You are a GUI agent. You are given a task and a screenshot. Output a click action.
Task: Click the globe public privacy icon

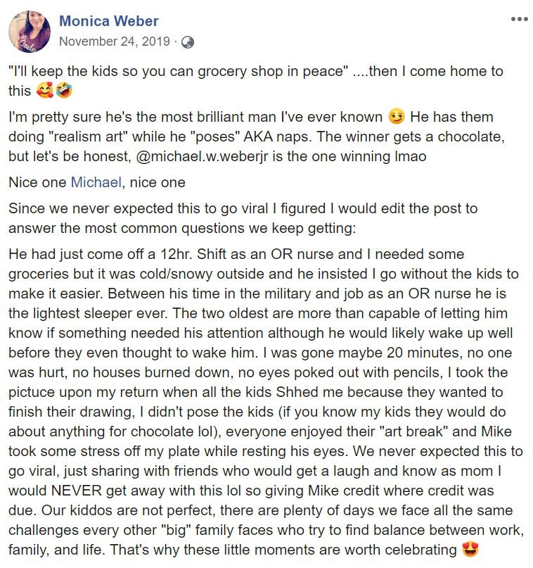[x=187, y=42]
